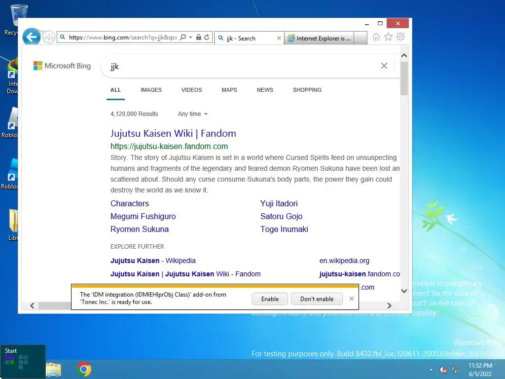Switch to the 'Internet Explorer is...' tab
The image size is (505, 379).
point(319,38)
